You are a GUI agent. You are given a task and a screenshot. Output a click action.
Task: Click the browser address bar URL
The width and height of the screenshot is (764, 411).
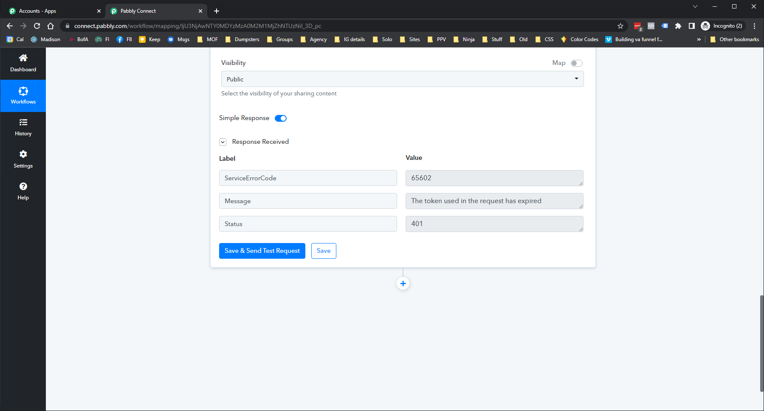coord(197,26)
